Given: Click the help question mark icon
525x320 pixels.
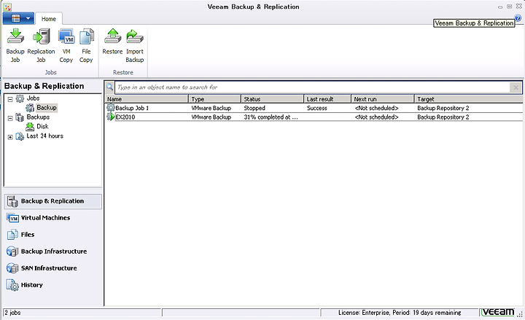Looking at the screenshot, I should (x=518, y=18).
